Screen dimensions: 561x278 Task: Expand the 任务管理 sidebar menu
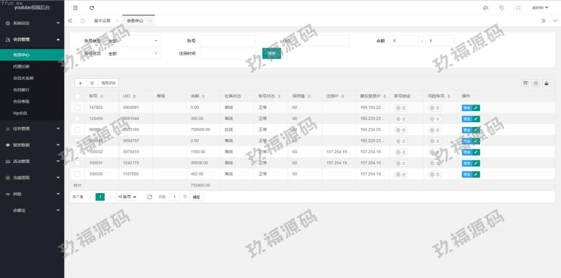click(x=32, y=129)
